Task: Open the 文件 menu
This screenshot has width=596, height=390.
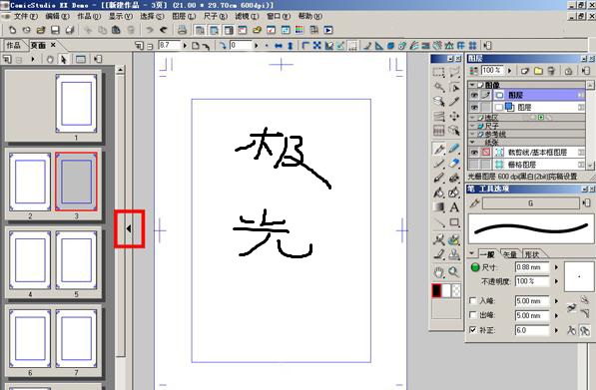Action: [x=26, y=16]
